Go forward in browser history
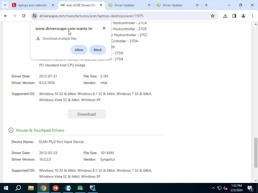This screenshot has width=258, height=193. coord(15,16)
